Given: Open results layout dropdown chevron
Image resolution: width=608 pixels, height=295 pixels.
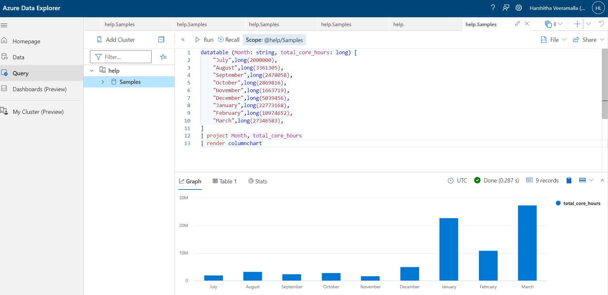Looking at the screenshot, I should coord(591,180).
